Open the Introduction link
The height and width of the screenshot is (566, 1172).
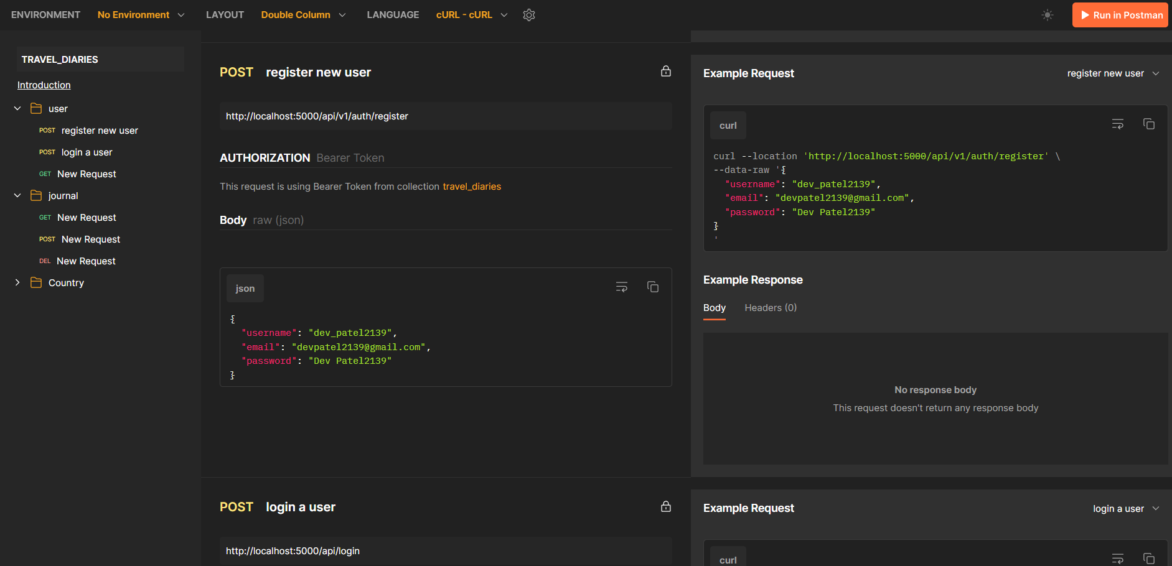pos(44,85)
